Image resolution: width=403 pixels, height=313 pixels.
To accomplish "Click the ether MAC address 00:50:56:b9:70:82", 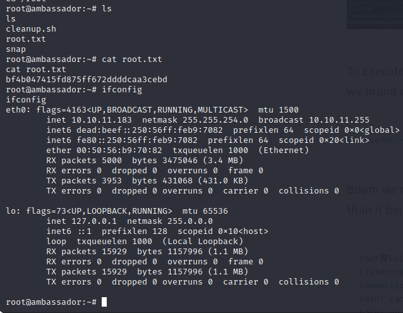I will coord(119,150).
